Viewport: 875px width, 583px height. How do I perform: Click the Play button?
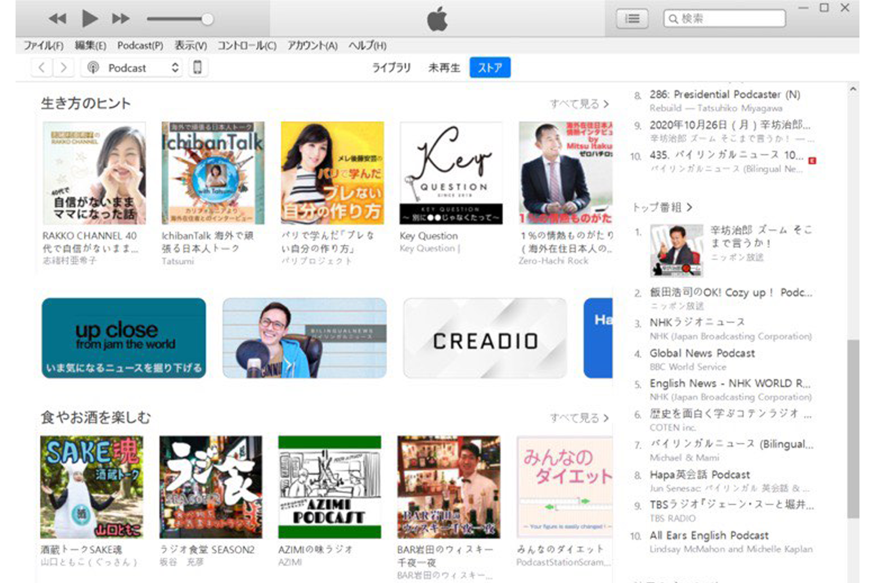[x=89, y=19]
